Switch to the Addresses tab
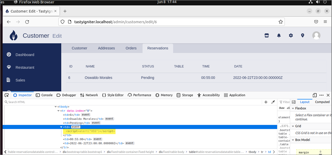 pos(106,48)
